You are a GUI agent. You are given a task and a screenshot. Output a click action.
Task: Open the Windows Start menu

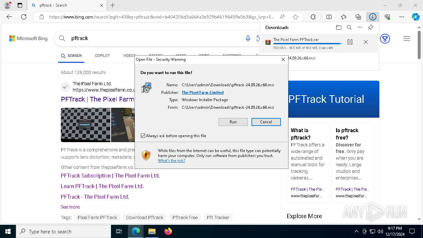point(8,231)
